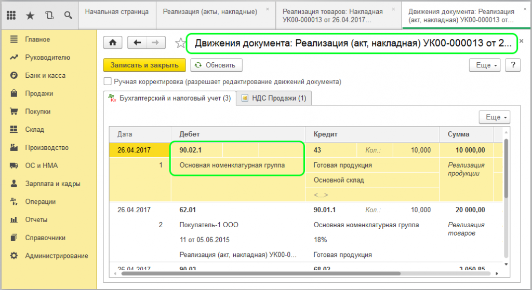Navigate forward with the right arrow
Viewport: 532px width, 290px height.
tap(156, 43)
